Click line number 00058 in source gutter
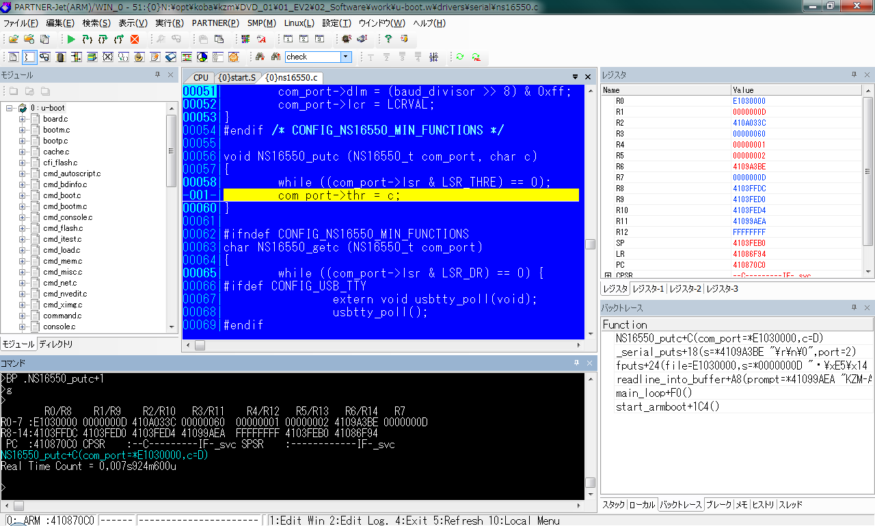 click(x=200, y=182)
